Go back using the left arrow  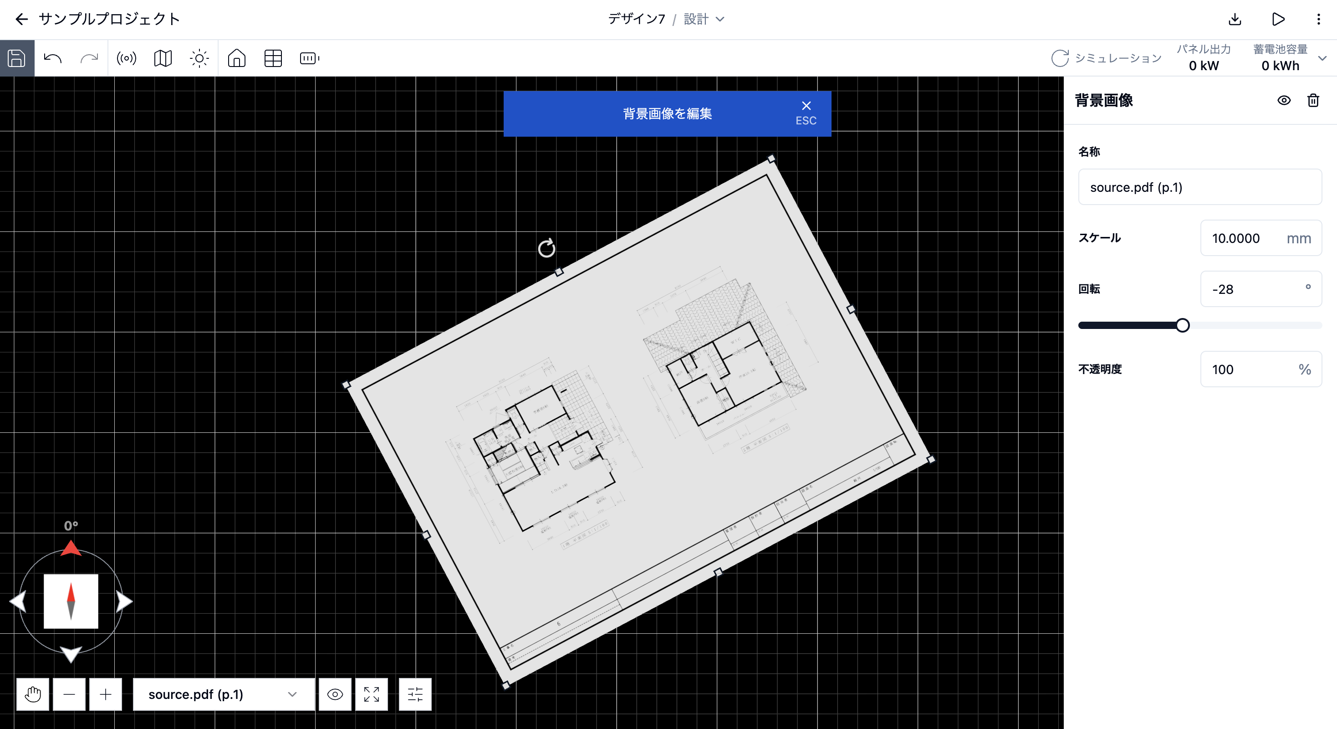coord(21,19)
